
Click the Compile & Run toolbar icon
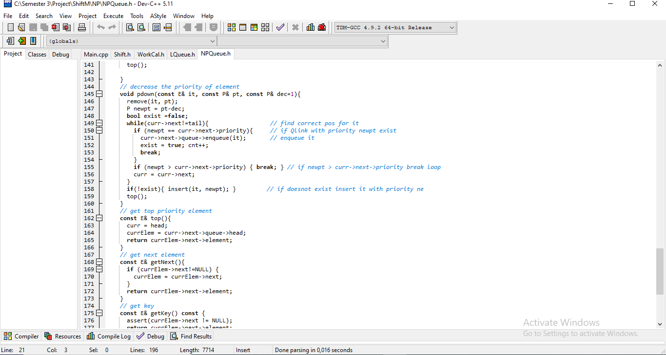254,27
